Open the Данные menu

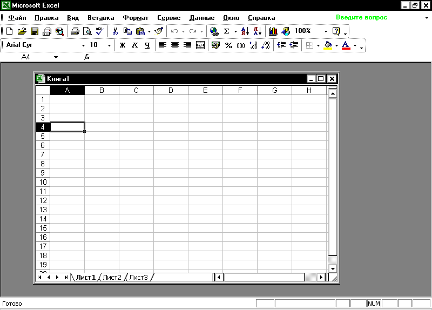[x=201, y=18]
